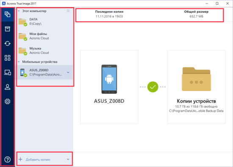Open the Dashboard devices icon
The width and height of the screenshot is (233, 167).
tap(8, 73)
